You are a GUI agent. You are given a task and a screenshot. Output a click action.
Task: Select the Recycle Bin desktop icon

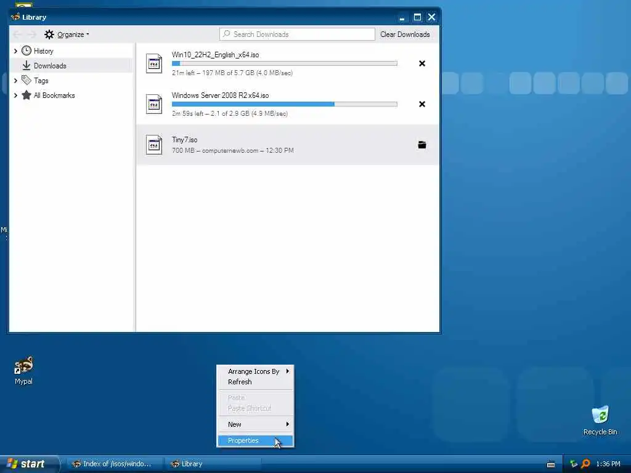[x=600, y=414]
